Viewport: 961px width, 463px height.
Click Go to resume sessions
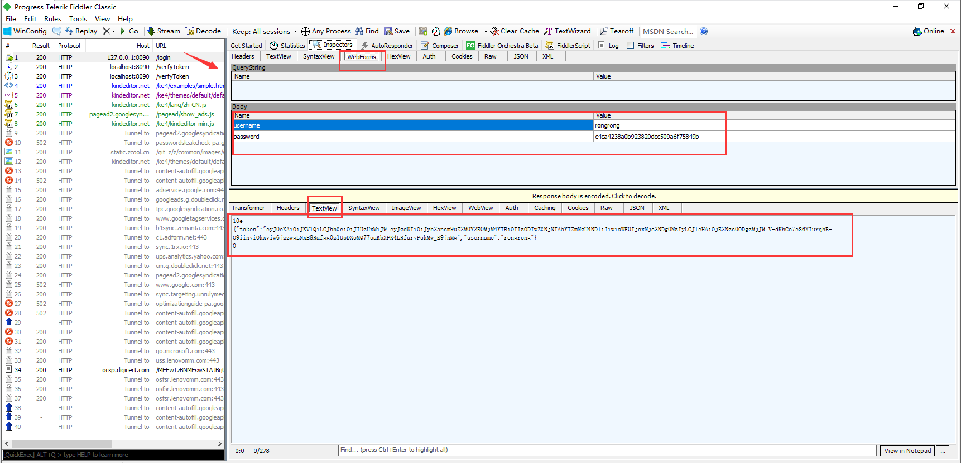coord(129,31)
